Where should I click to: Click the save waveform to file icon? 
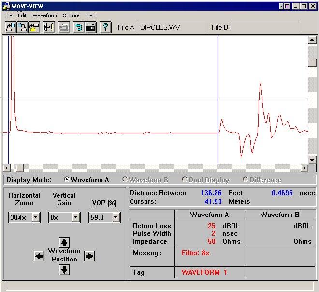22,27
